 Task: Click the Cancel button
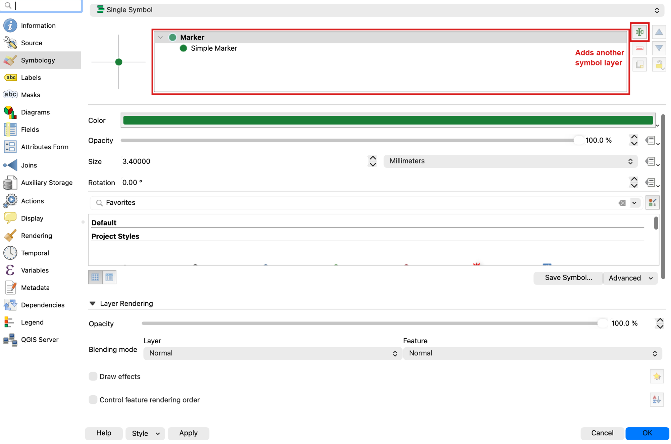pos(602,433)
